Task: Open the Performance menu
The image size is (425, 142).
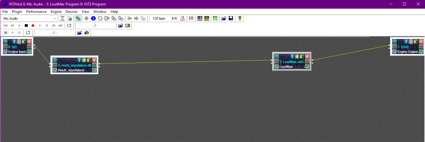Action: [x=36, y=12]
